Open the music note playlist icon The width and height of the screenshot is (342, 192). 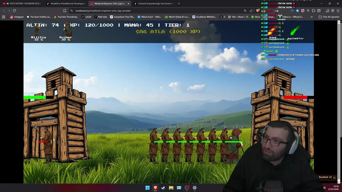point(327,11)
